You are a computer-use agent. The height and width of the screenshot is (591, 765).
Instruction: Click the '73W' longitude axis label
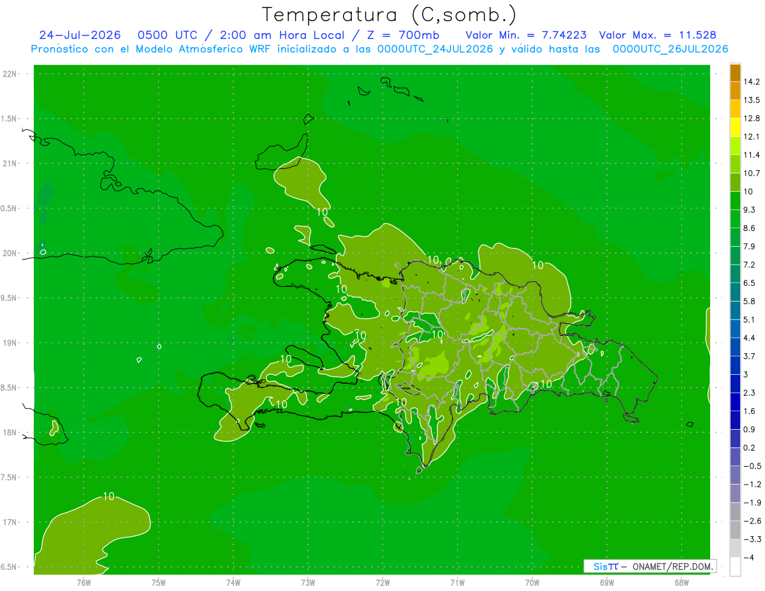308,582
